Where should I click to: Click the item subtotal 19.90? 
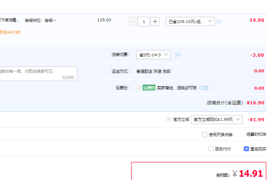tap(257, 20)
